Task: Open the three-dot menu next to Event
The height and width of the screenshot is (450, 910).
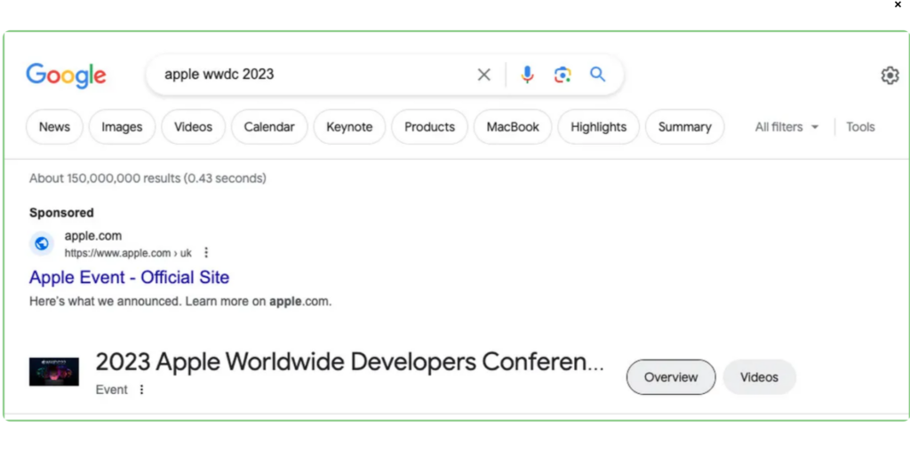Action: [x=141, y=390]
